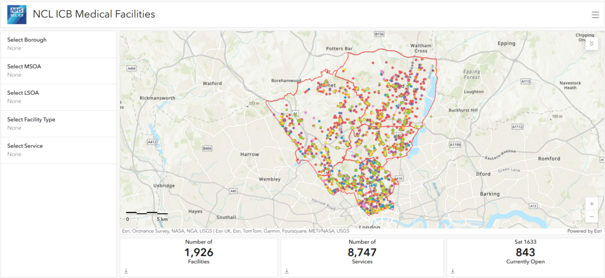Open the Select Service filter

[x=58, y=151]
